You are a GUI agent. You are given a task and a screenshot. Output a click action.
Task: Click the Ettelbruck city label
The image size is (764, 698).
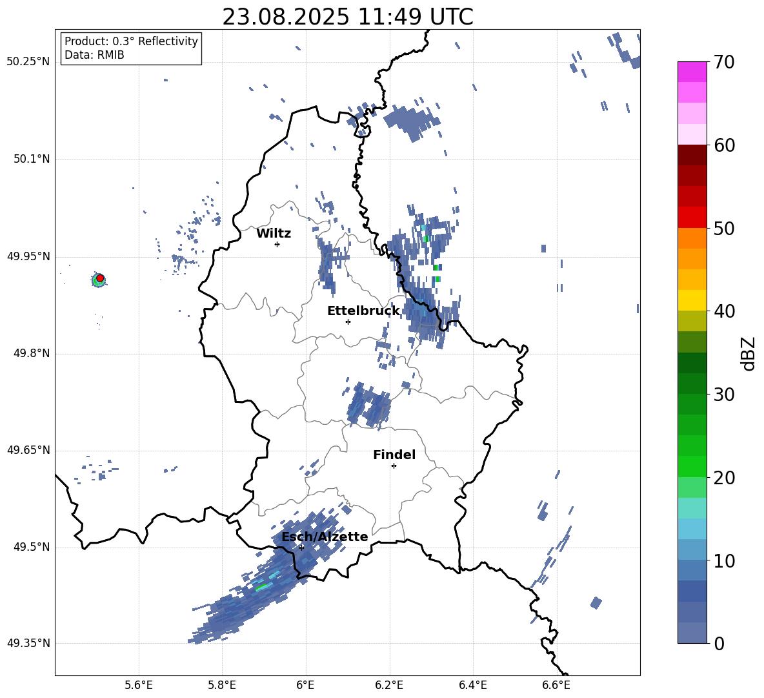click(x=363, y=311)
